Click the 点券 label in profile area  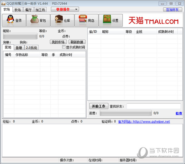[66, 36]
